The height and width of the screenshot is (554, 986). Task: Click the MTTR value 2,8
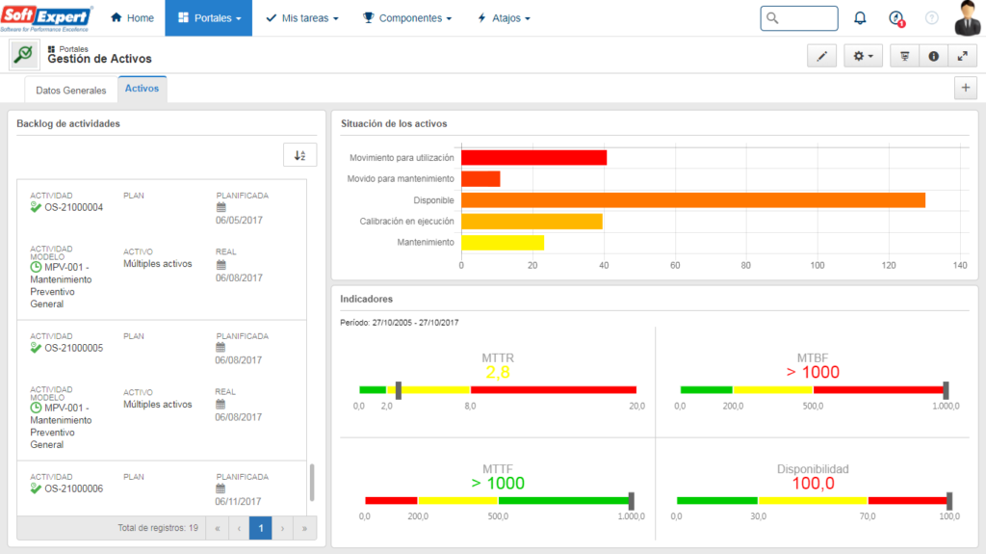coord(498,373)
